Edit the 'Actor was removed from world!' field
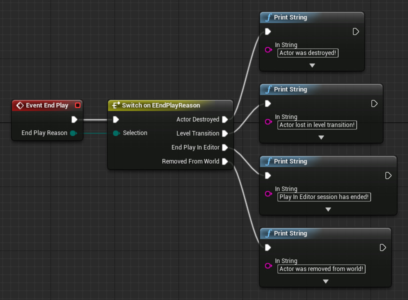Image resolution: width=408 pixels, height=300 pixels. 321,269
